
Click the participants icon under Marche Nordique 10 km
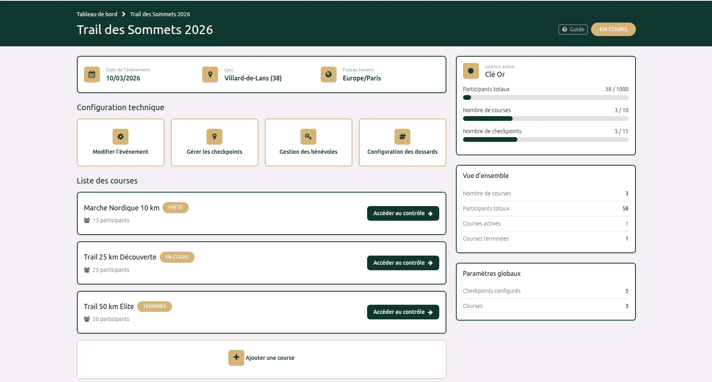[86, 220]
